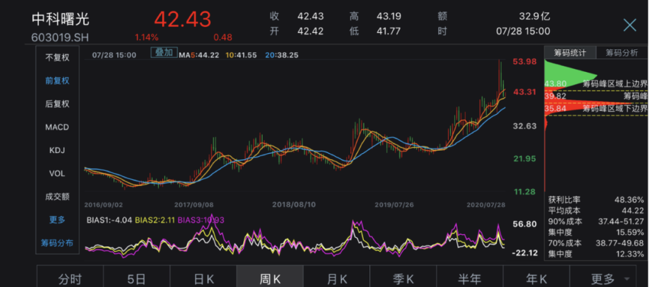Switch to 5日 chart period
The image size is (649, 287).
[x=136, y=279]
